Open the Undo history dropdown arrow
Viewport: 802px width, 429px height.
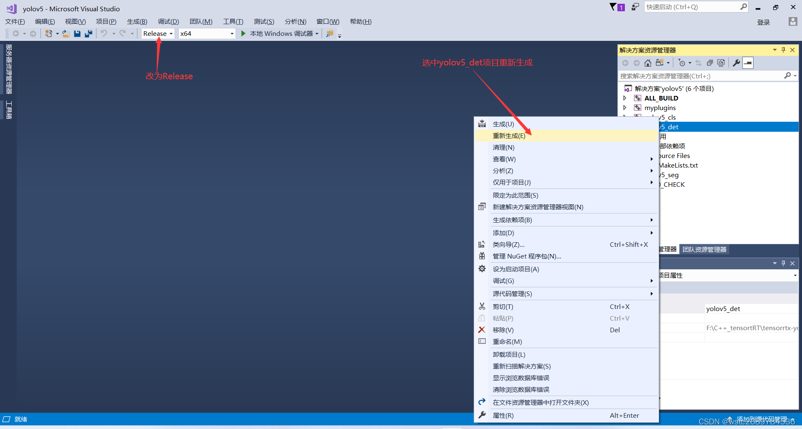114,33
